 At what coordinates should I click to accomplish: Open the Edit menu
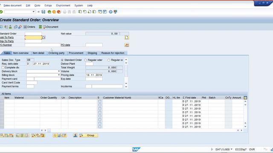[28, 6]
